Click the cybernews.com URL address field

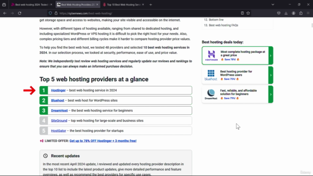click(149, 13)
